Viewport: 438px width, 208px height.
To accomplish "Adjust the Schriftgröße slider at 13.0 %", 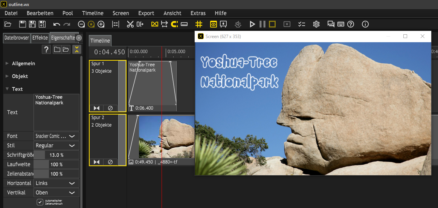I will pyautogui.click(x=56, y=155).
